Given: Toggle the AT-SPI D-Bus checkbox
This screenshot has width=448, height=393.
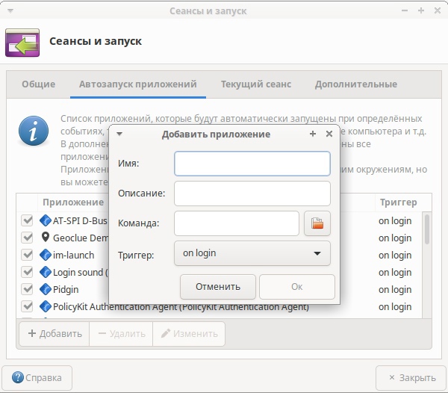Looking at the screenshot, I should click(x=28, y=220).
